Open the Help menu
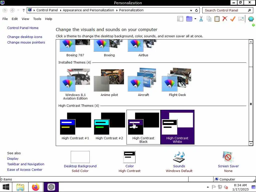Screen dimensions: 256x192 49,19
